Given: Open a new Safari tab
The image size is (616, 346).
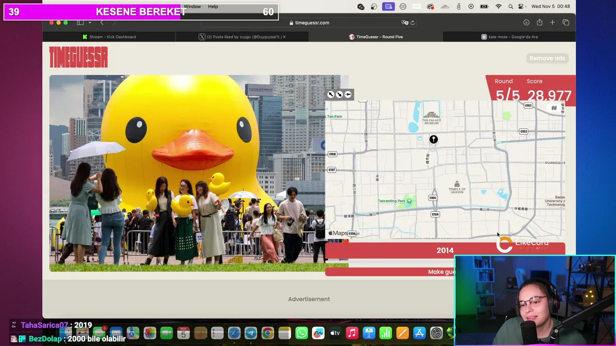Looking at the screenshot, I should pos(552,23).
